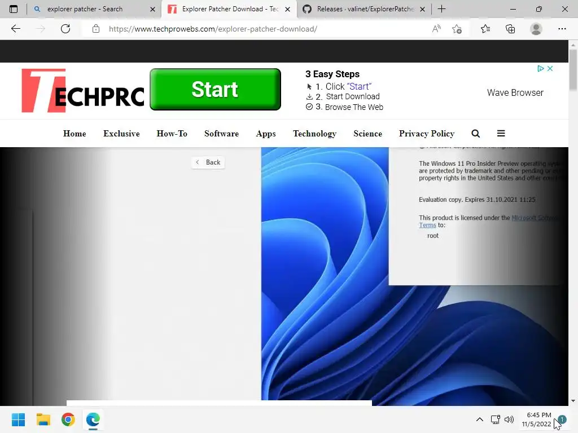The image size is (578, 433).
Task: Refresh the current page
Action: [x=65, y=29]
